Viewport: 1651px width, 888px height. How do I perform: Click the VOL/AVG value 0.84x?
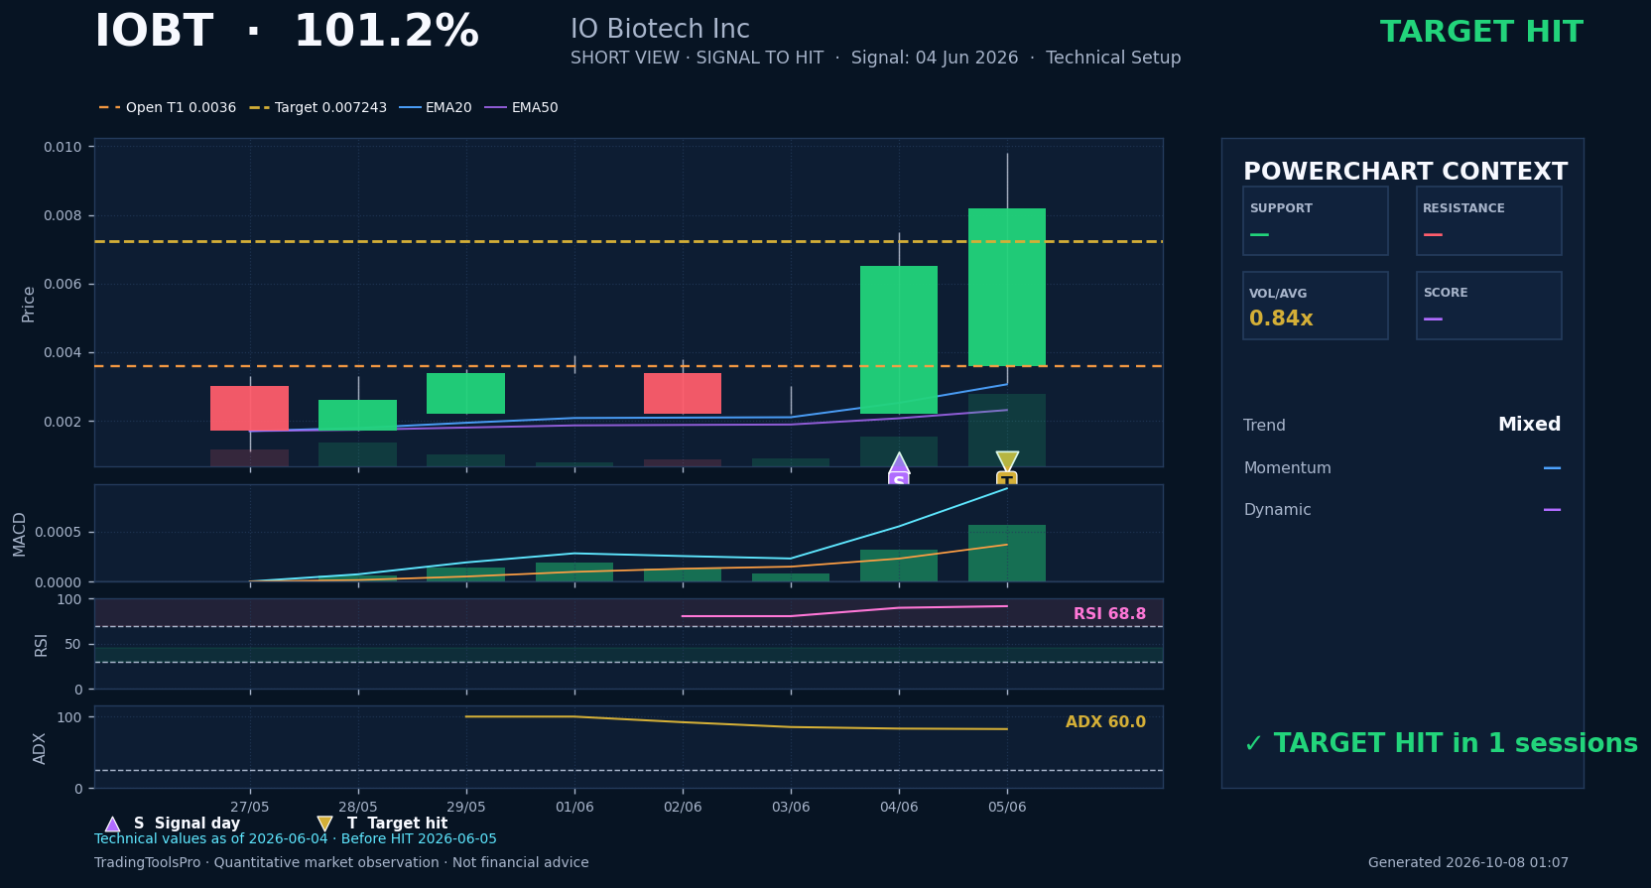point(1281,318)
